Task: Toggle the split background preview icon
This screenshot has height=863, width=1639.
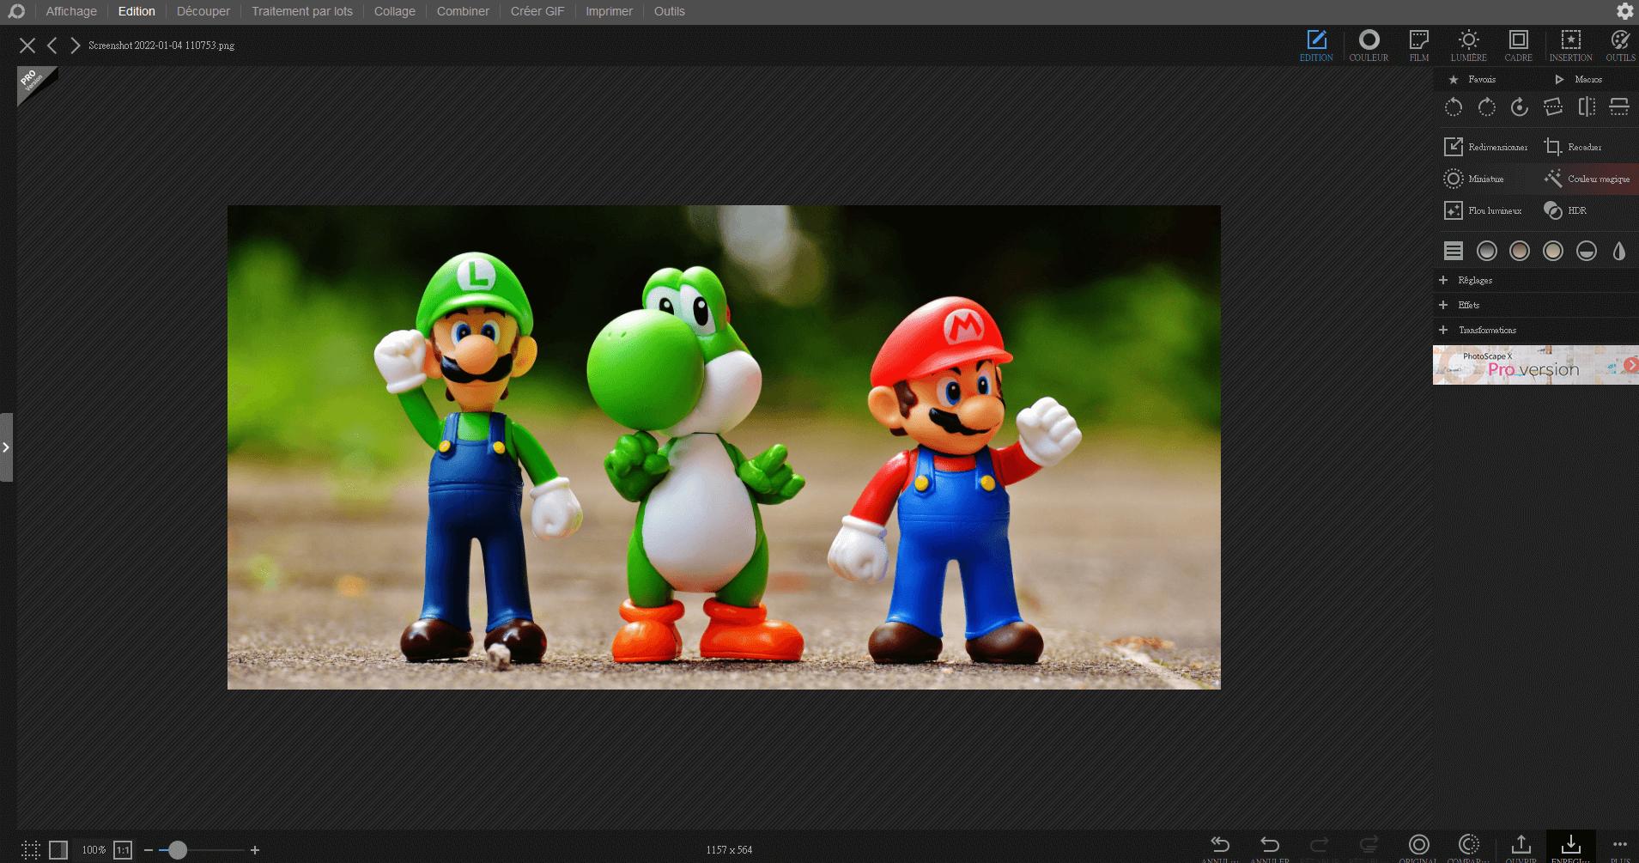Action: pyautogui.click(x=58, y=850)
